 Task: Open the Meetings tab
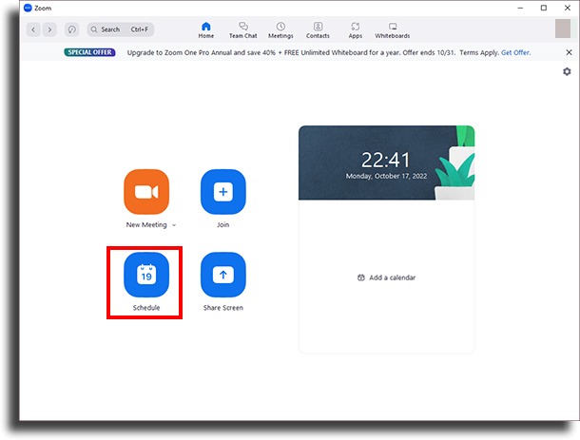click(280, 30)
